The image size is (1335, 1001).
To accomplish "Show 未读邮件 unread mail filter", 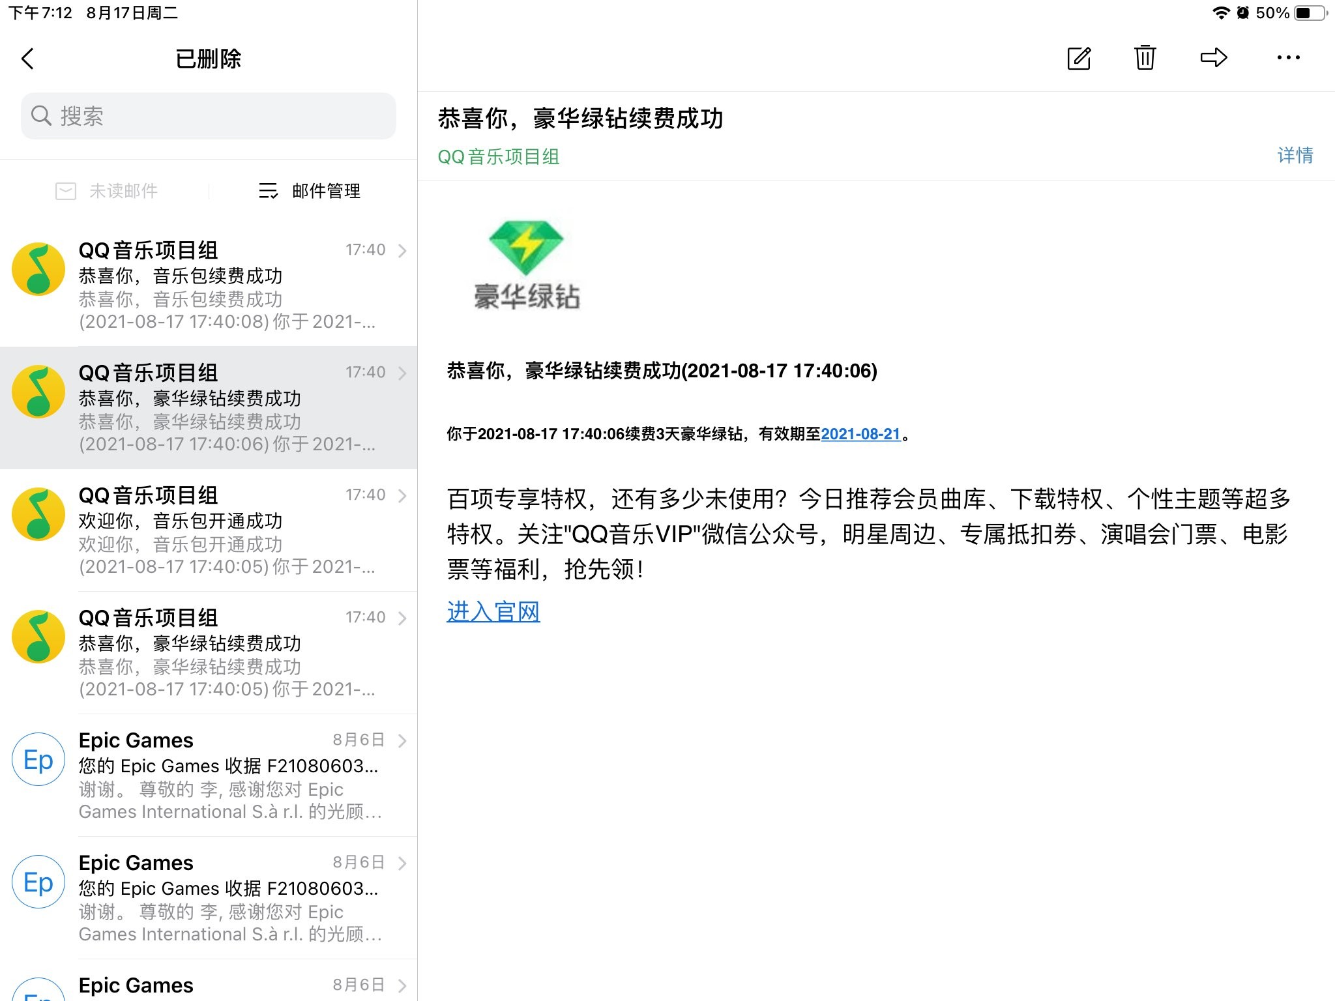I will pos(106,191).
